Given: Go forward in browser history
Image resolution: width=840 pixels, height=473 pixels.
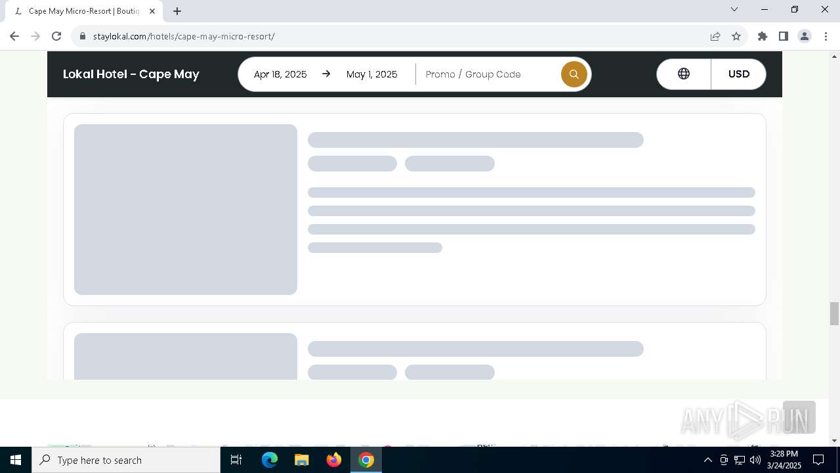Looking at the screenshot, I should click(35, 36).
